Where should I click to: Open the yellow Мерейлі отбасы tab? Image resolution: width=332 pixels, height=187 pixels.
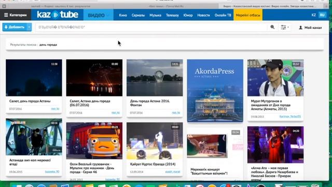248,15
